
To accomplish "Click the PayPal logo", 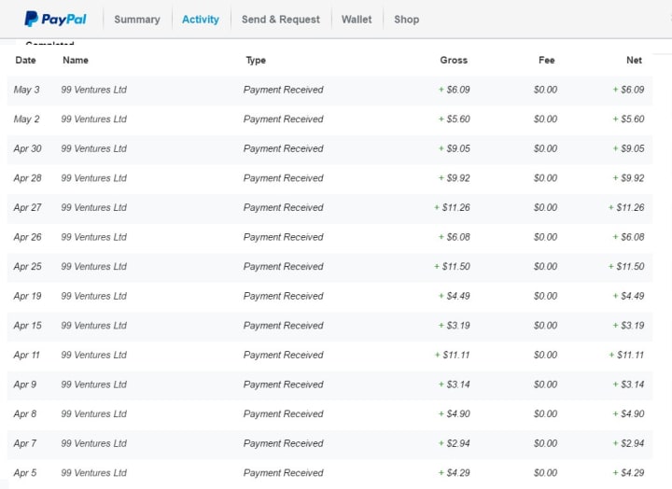I will (x=55, y=19).
